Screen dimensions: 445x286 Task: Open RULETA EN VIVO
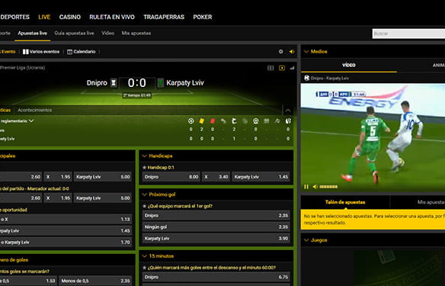point(112,17)
